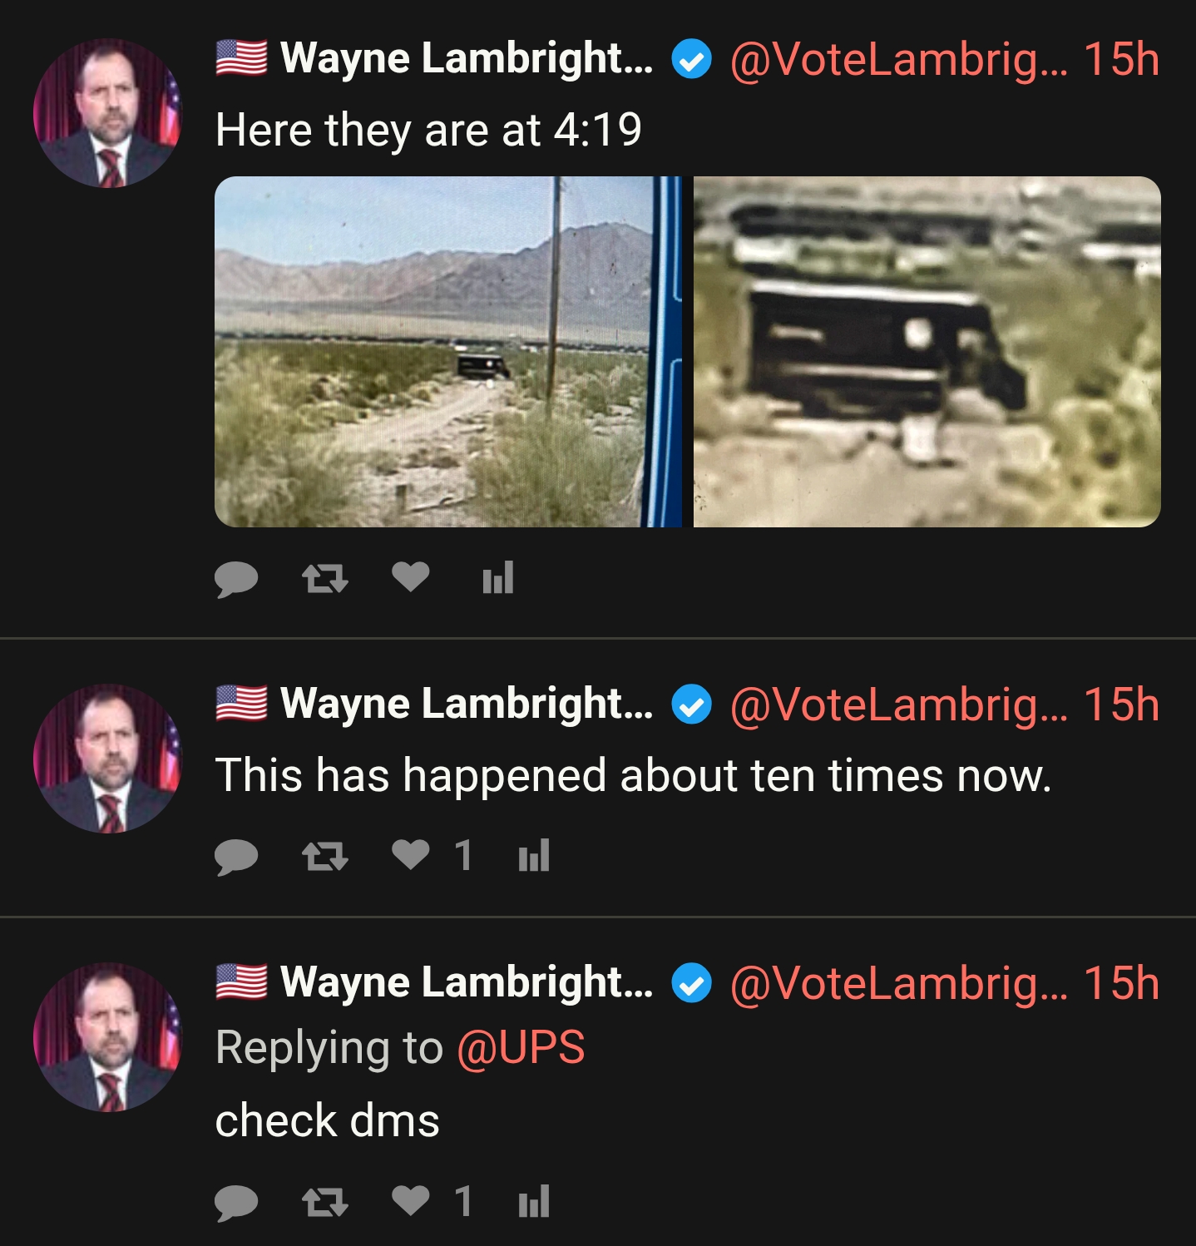Open the profile avatar on the first tweet
Viewport: 1196px width, 1246px height.
coord(107,114)
